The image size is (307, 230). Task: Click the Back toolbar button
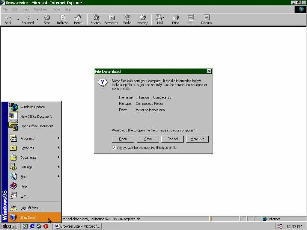pyautogui.click(x=8, y=19)
